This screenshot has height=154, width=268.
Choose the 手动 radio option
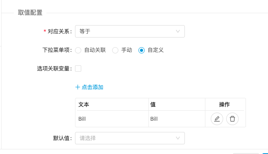115,50
